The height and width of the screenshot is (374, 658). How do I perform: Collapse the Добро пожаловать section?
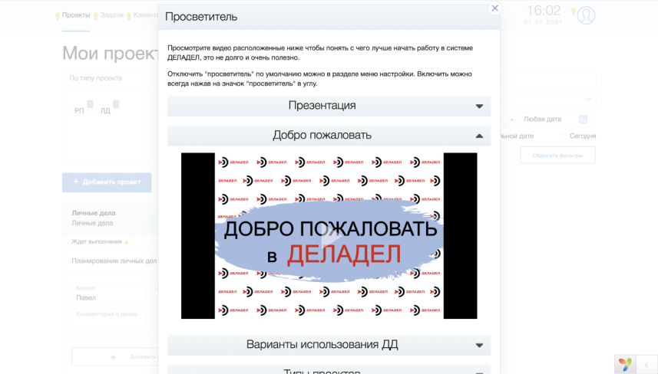point(329,136)
